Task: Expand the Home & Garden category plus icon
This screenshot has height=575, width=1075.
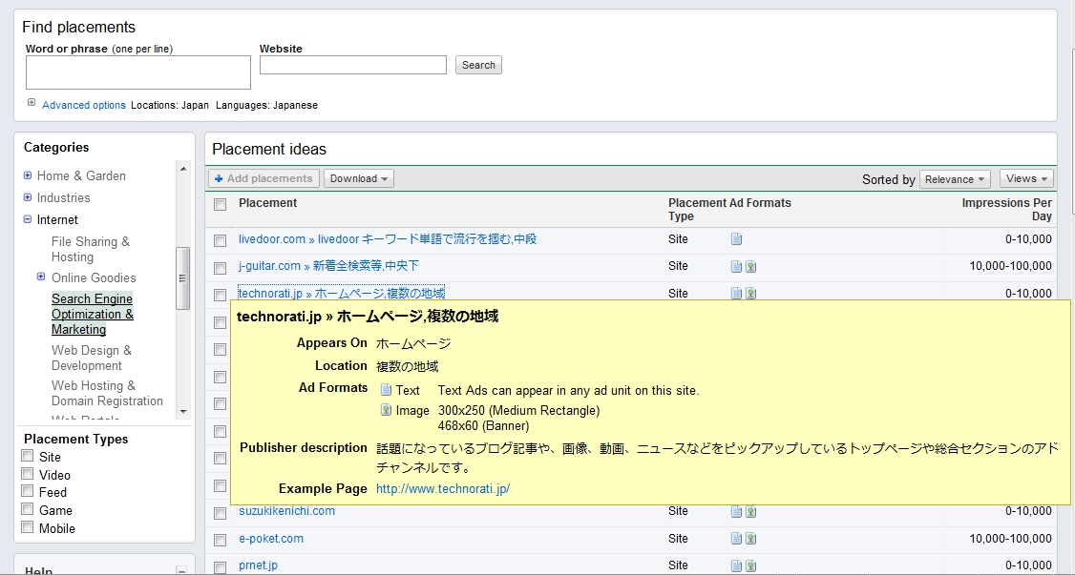Action: (x=28, y=175)
